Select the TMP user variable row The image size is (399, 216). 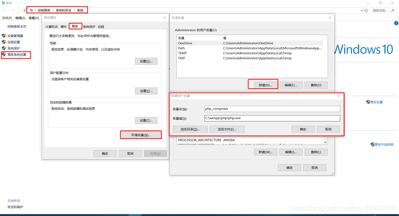click(x=250, y=58)
